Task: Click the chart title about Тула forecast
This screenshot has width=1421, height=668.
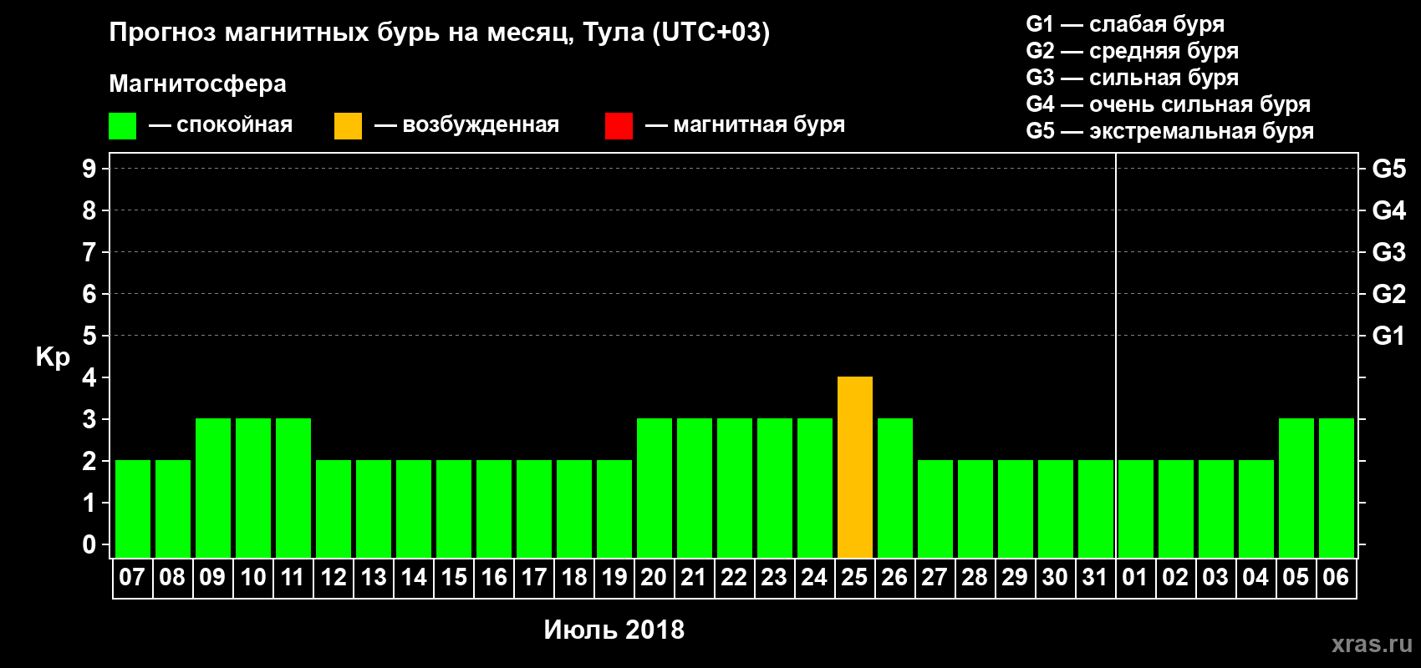Action: click(440, 33)
